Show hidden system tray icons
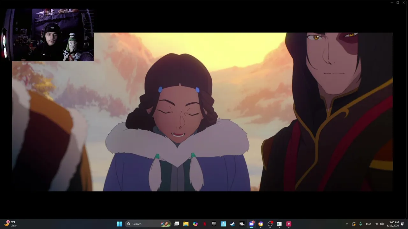Screen dimensions: 408x229 (347, 224)
